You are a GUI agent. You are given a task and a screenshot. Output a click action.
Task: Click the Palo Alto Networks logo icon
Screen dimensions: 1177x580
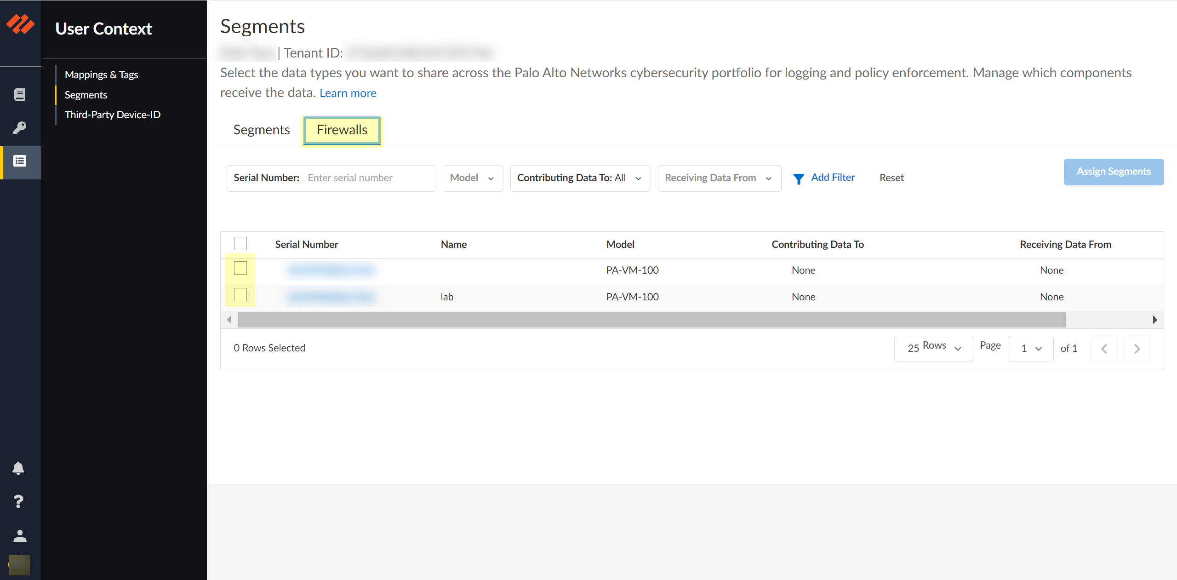point(20,24)
